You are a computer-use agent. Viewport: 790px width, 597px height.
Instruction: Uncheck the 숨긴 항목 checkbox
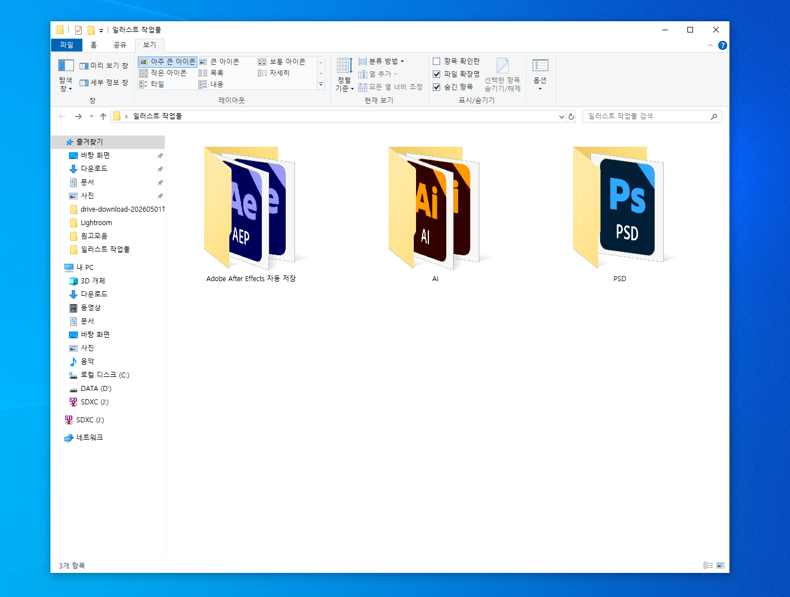coord(436,87)
